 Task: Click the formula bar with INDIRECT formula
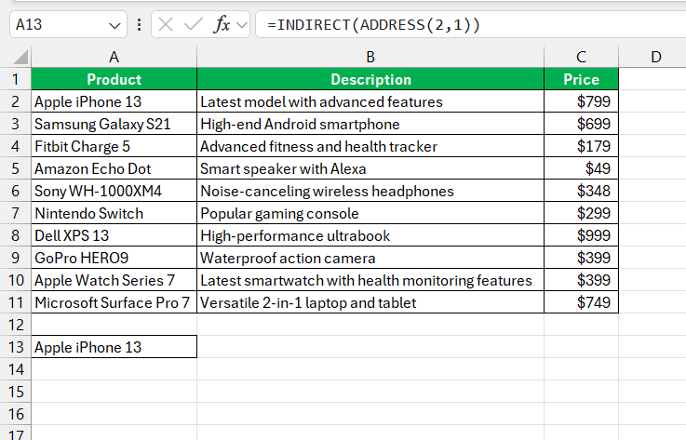[471, 24]
